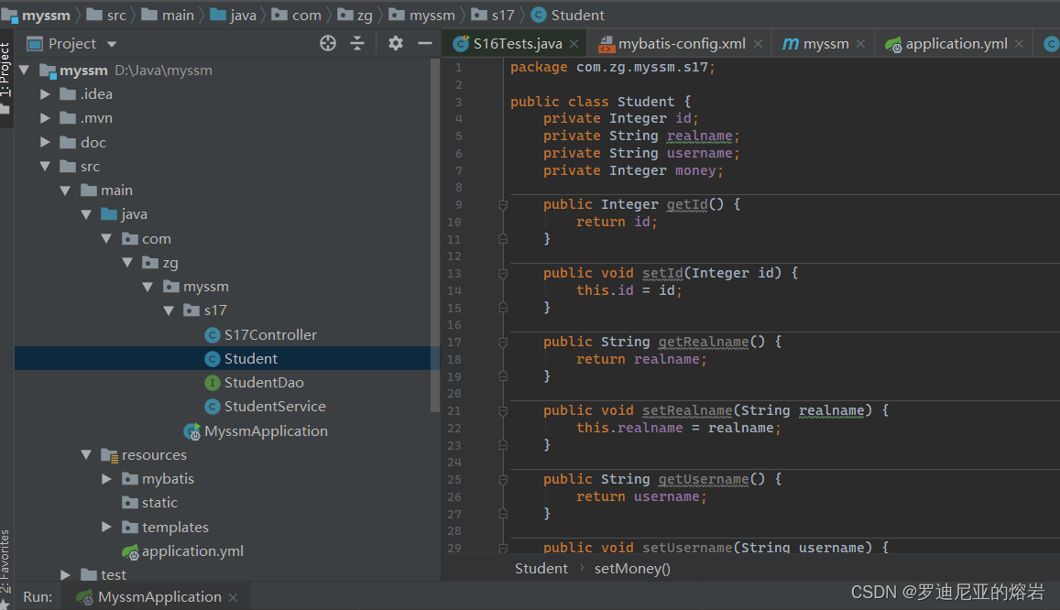Collapse the s17 package
1060x610 pixels.
pos(169,310)
